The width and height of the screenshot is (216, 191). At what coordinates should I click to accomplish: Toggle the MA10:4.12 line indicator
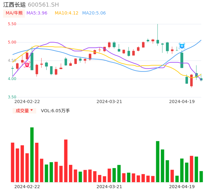click(x=66, y=13)
